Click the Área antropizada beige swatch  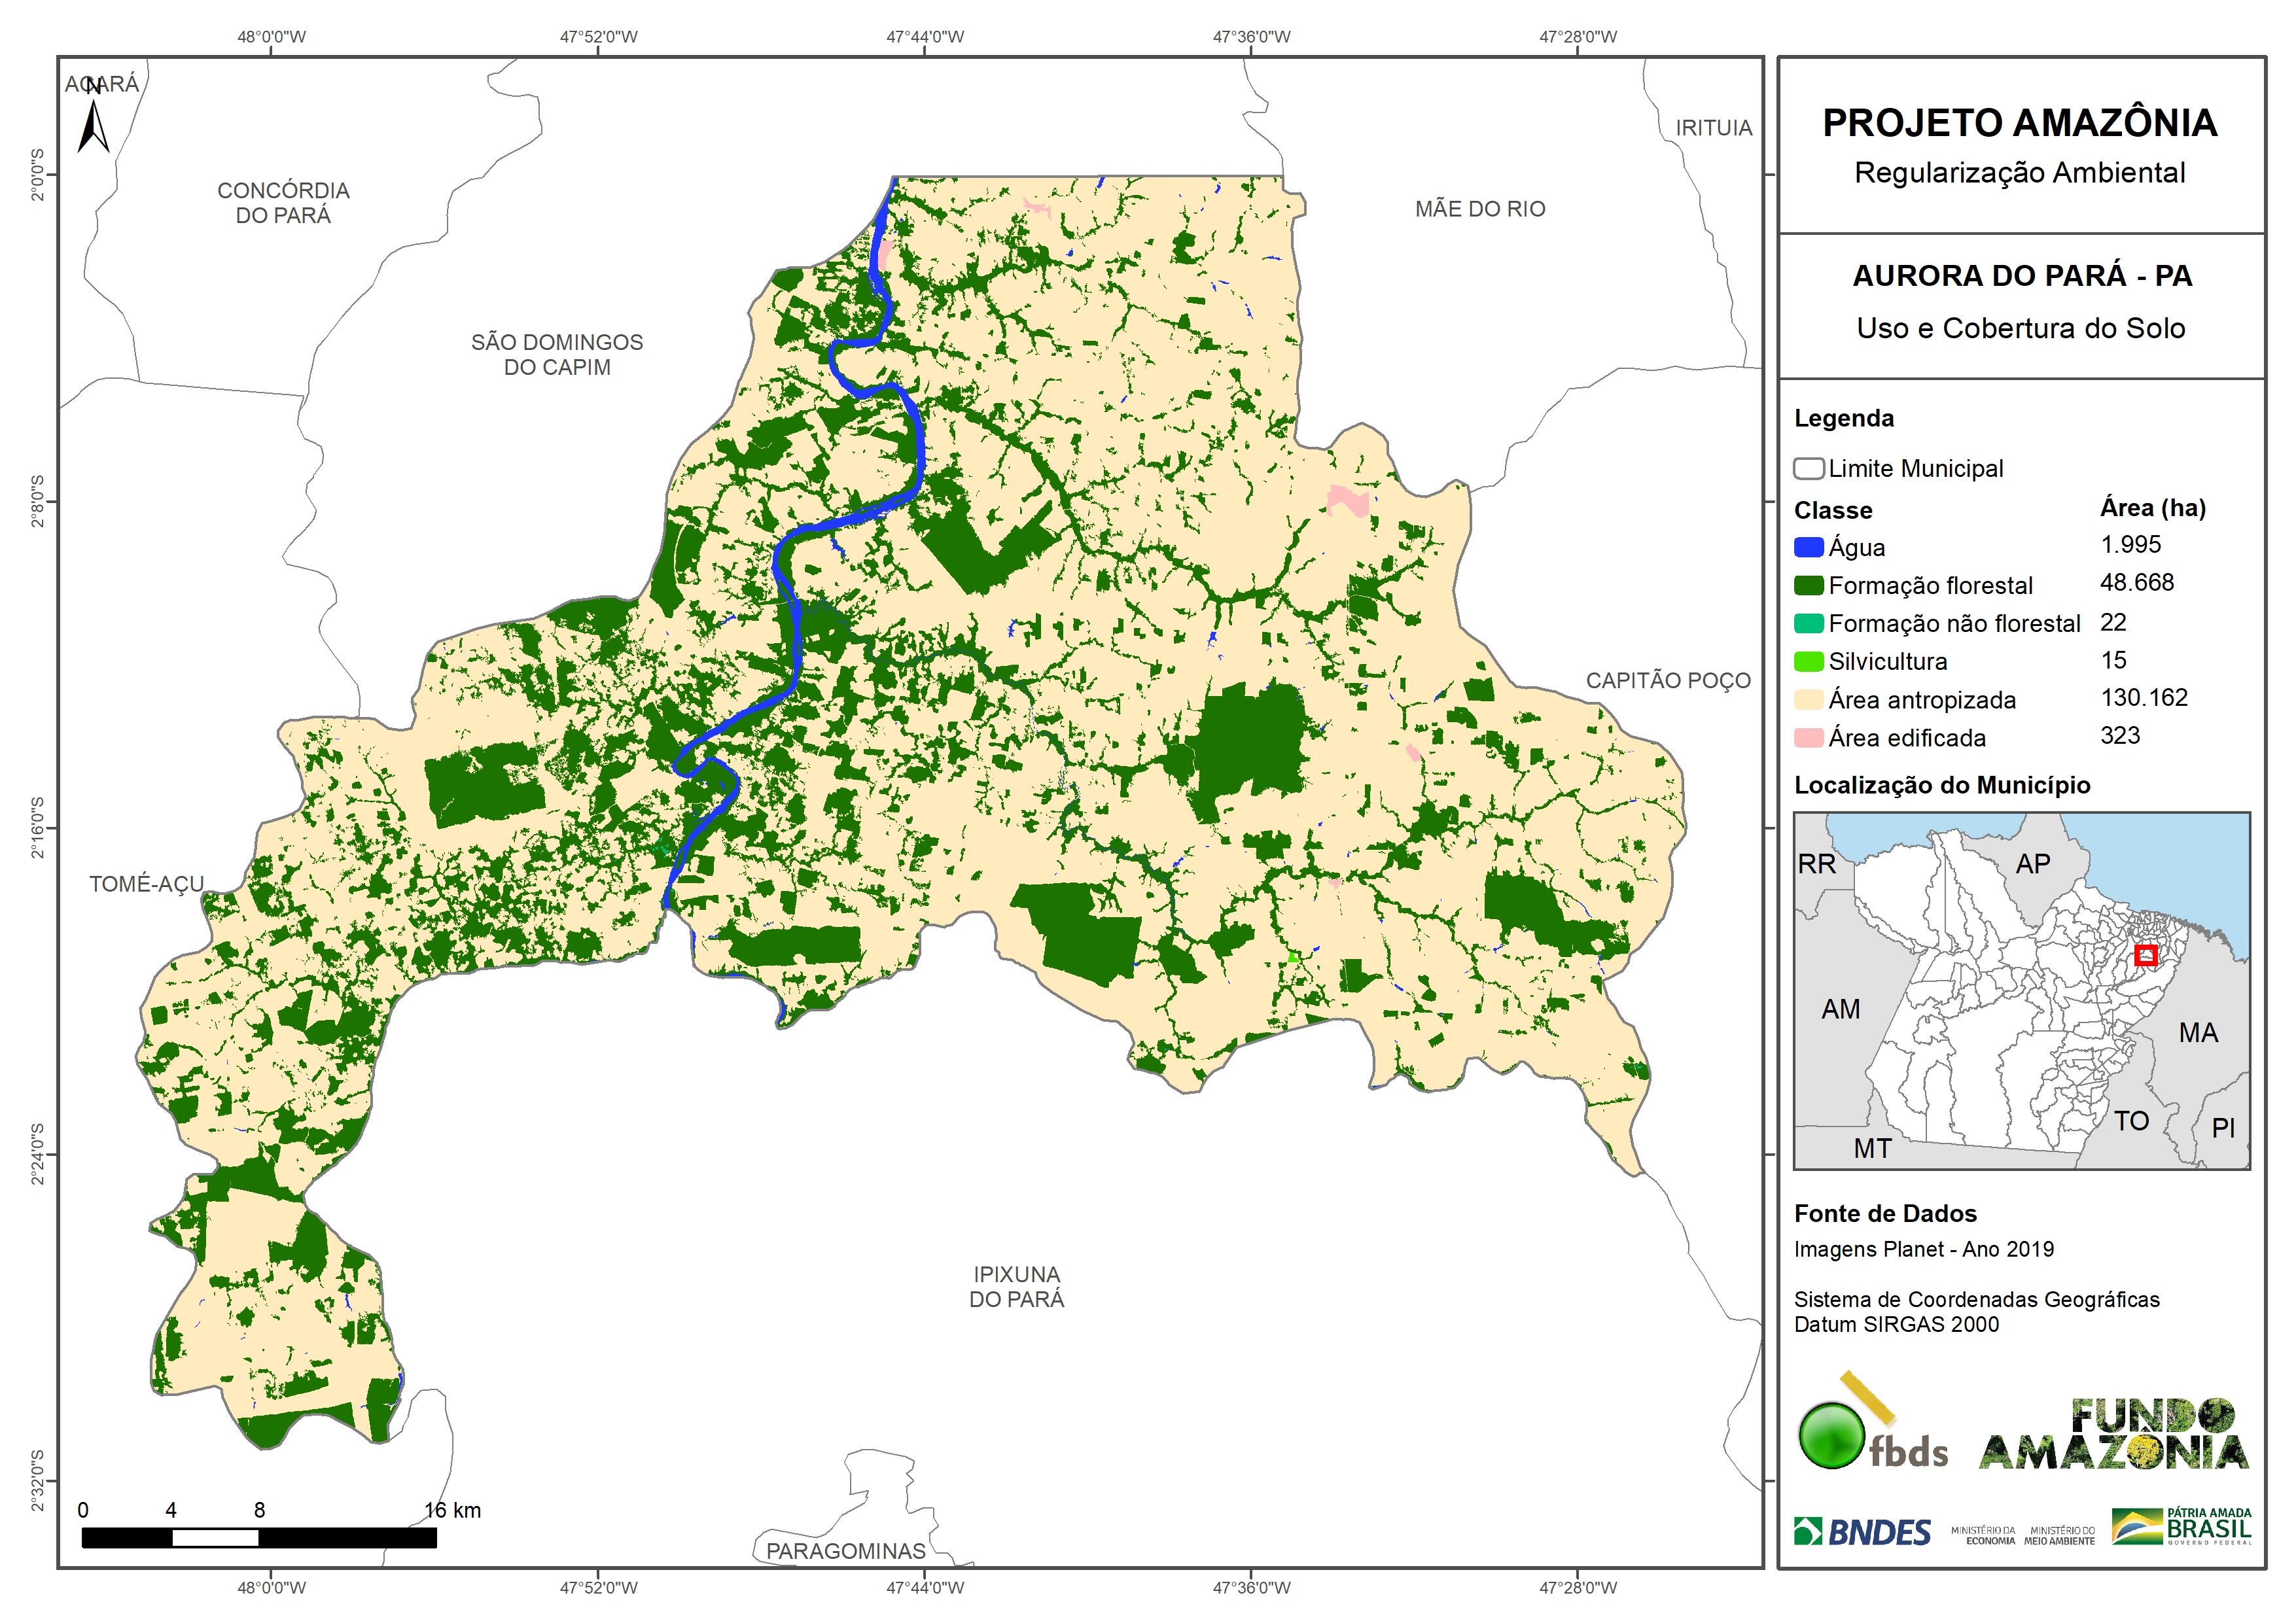[x=1808, y=700]
